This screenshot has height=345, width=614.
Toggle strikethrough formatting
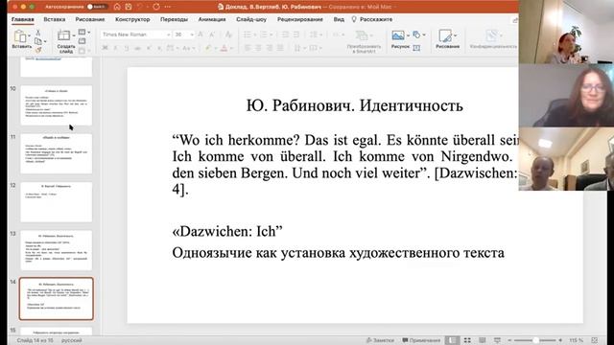pyautogui.click(x=137, y=48)
